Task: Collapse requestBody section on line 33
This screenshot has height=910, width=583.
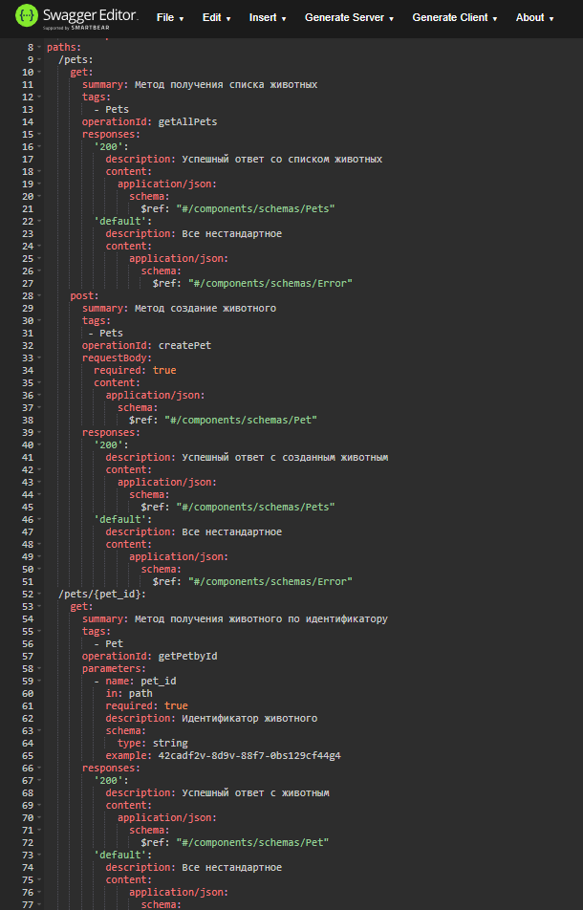Action: pos(39,358)
